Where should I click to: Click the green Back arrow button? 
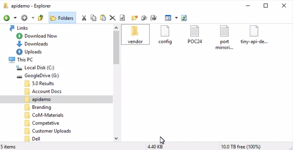pyautogui.click(x=7, y=18)
